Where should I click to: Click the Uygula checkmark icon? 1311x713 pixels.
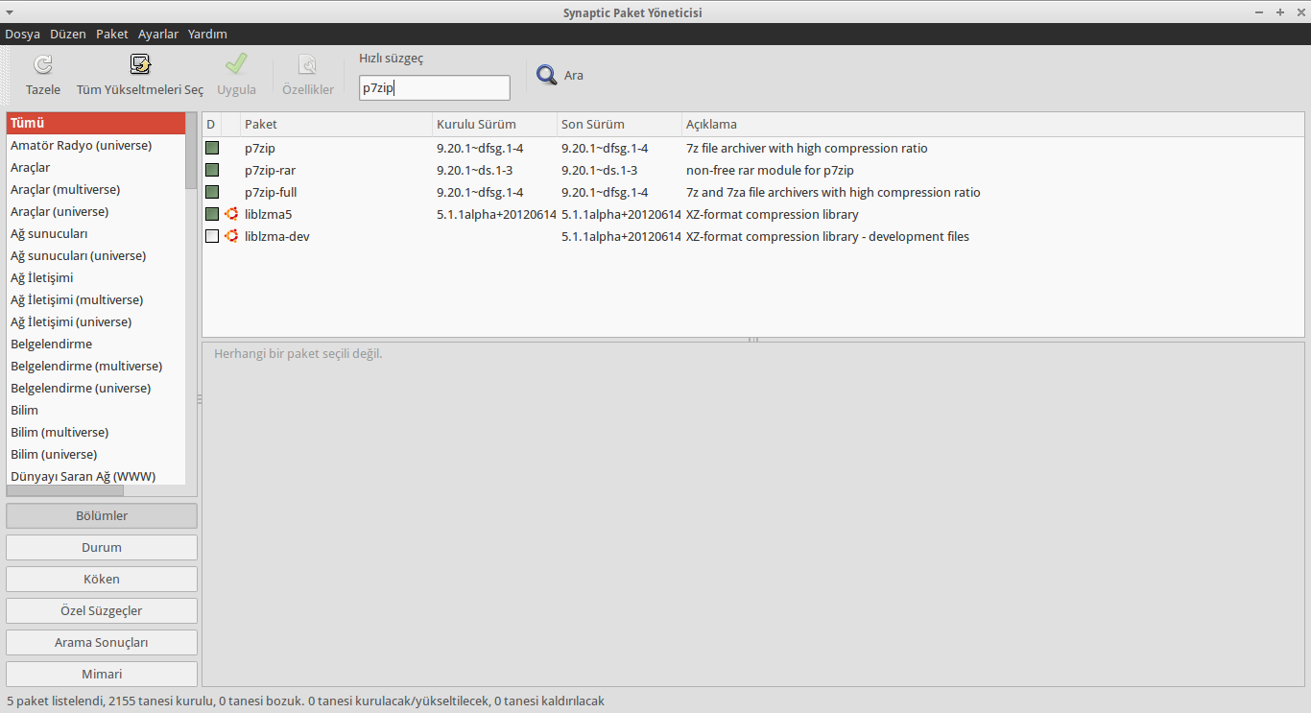pos(236,64)
